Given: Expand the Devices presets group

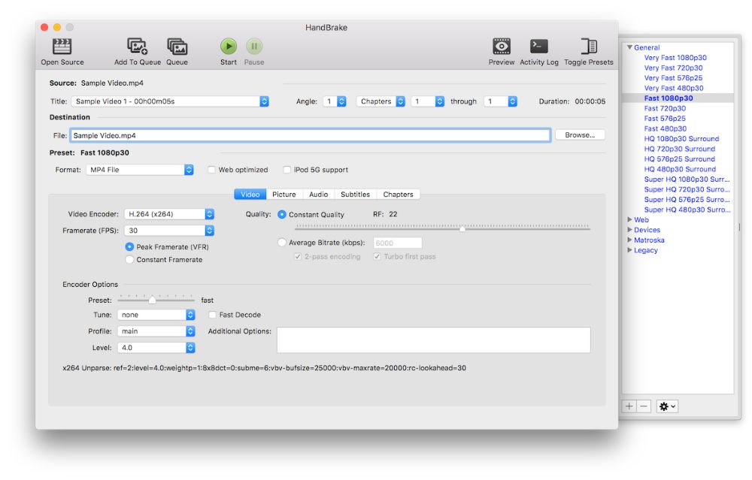Looking at the screenshot, I should [x=629, y=229].
